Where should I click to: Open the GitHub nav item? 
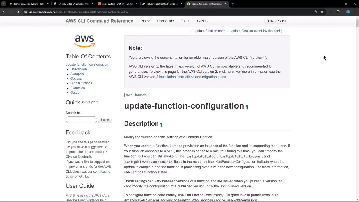point(202,21)
